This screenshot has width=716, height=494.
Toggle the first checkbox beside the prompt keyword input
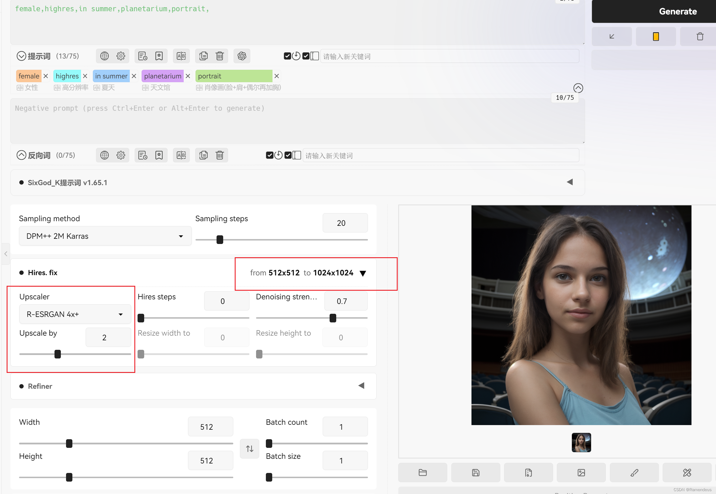pyautogui.click(x=287, y=56)
